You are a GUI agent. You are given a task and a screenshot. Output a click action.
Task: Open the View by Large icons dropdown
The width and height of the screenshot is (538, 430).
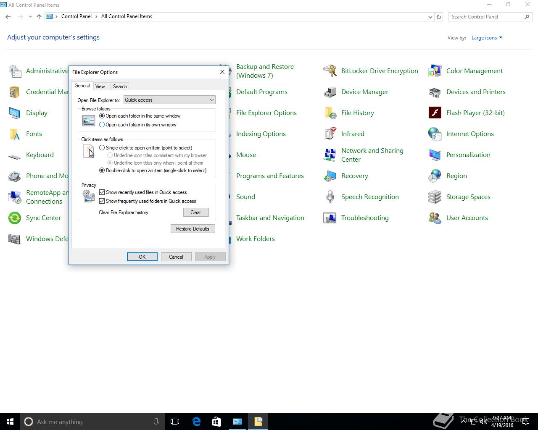[x=487, y=38]
